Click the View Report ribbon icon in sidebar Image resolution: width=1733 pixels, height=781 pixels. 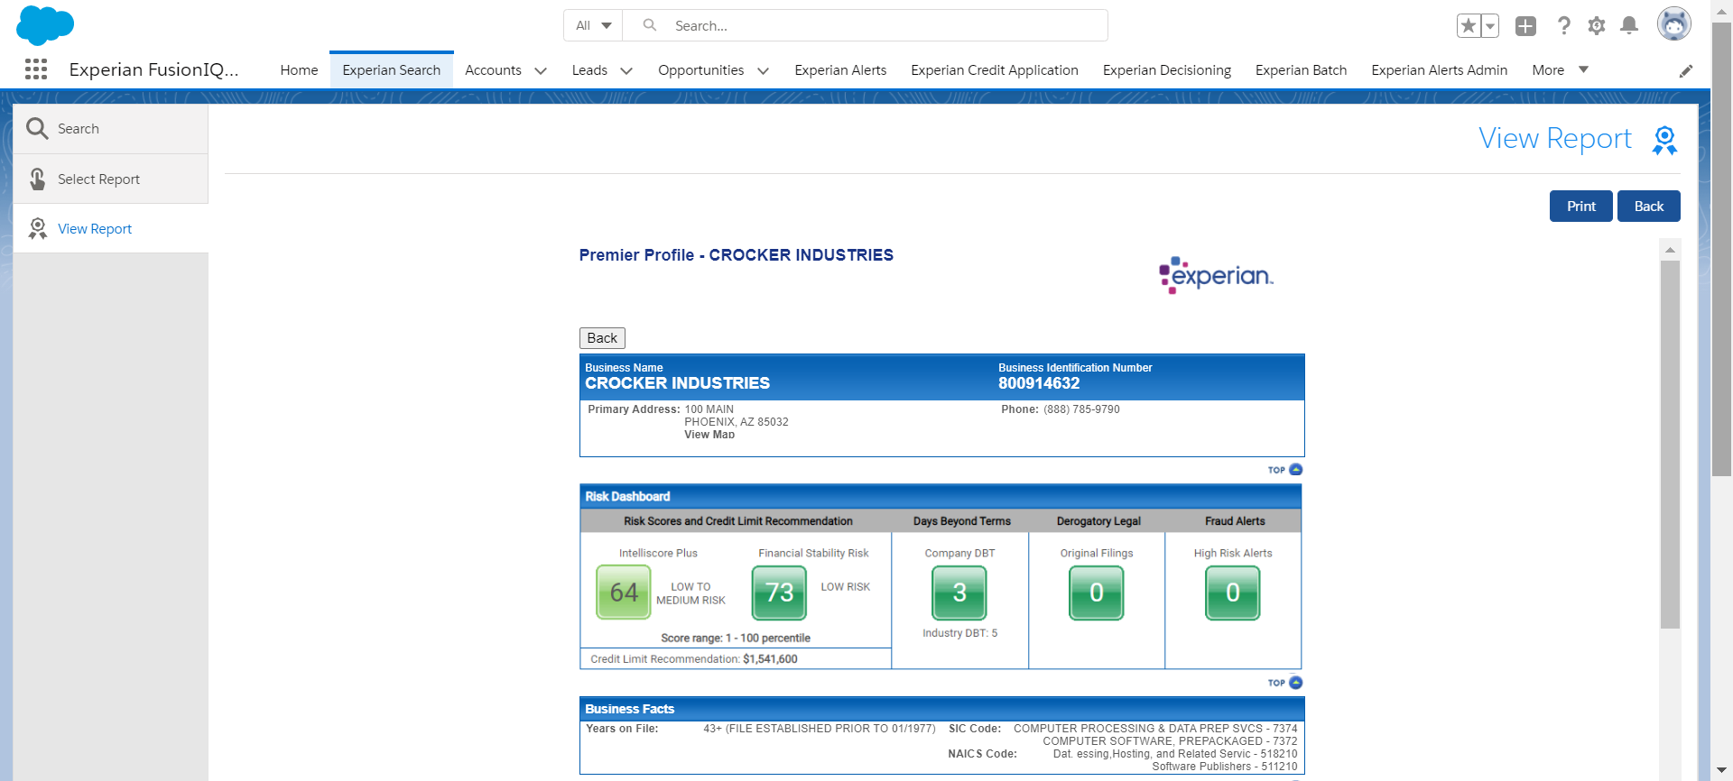tap(37, 228)
